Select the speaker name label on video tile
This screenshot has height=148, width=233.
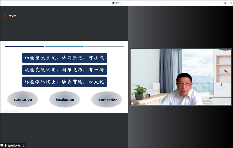(x=136, y=103)
